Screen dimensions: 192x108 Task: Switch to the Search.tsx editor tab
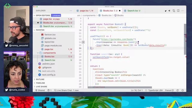click(134, 11)
